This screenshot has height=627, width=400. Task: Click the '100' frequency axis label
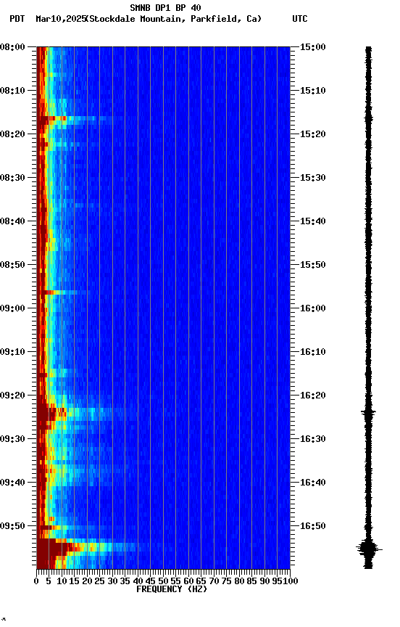click(291, 581)
